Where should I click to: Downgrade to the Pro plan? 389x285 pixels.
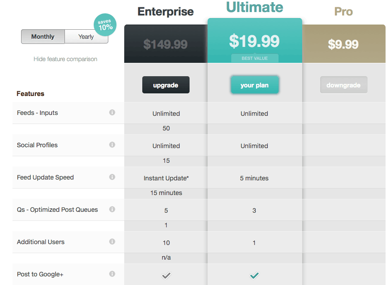pos(343,85)
